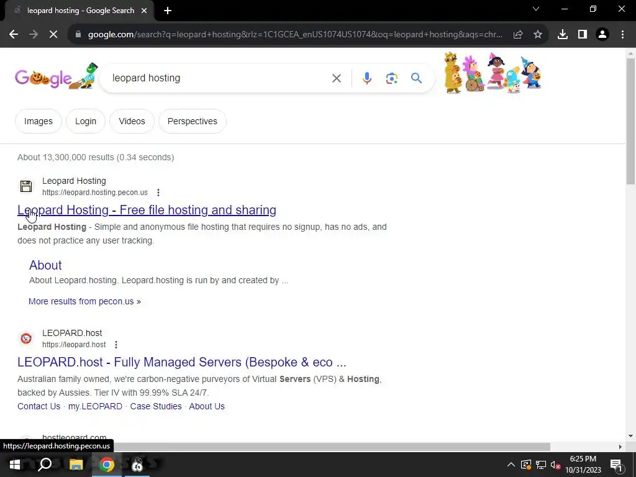Image resolution: width=636 pixels, height=477 pixels.
Task: Open the taskbar clock showing 6:25 PM
Action: tap(583, 465)
